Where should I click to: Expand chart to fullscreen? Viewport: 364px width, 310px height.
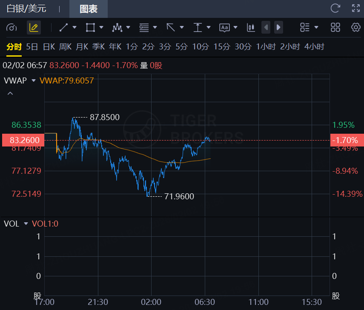point(355,8)
